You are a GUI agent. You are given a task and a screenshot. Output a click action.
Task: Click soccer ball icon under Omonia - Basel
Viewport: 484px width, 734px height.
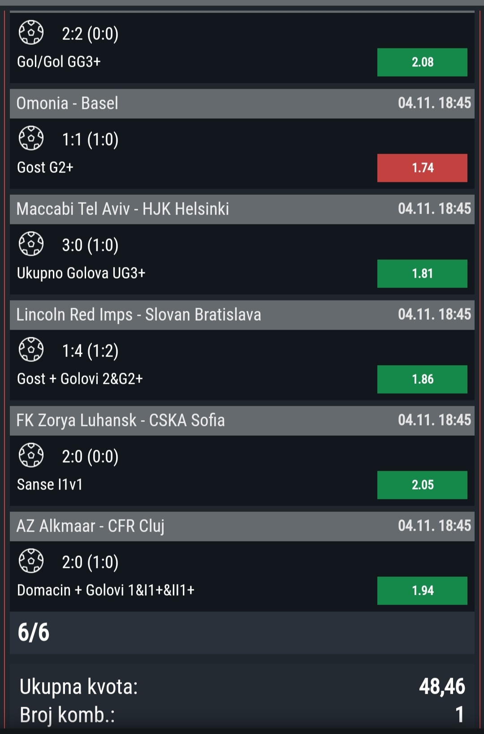[31, 138]
